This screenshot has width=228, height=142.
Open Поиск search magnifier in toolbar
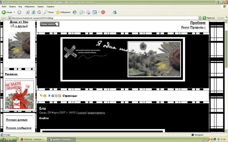pyautogui.click(x=46, y=12)
